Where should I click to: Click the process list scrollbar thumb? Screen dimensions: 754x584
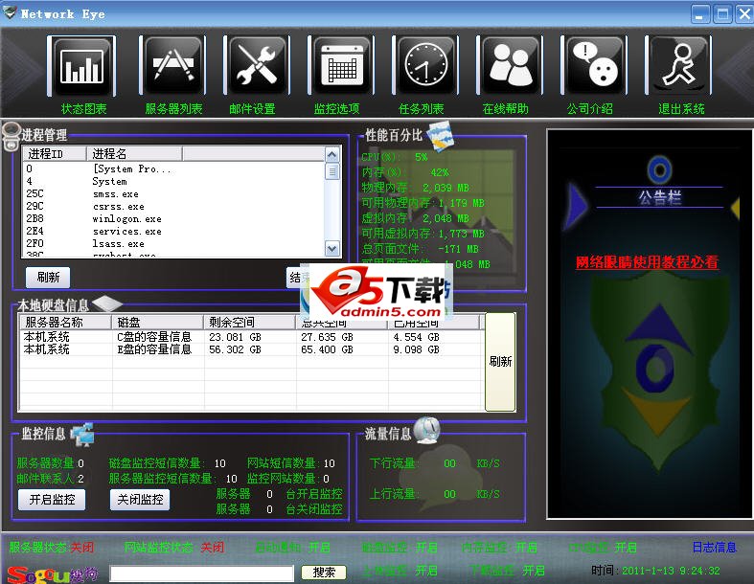click(332, 171)
